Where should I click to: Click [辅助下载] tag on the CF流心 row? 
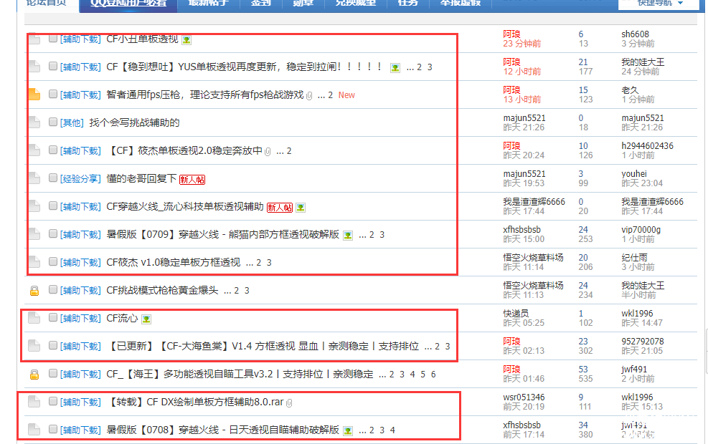coord(81,318)
